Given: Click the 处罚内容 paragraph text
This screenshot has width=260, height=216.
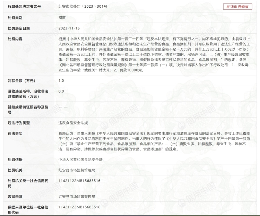Looking at the screenshot, I should (156, 55).
